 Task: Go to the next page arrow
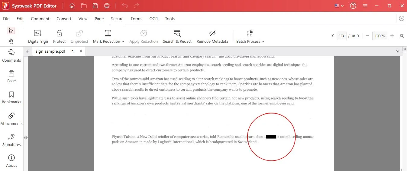(x=358, y=36)
